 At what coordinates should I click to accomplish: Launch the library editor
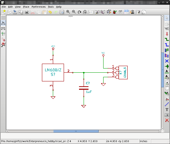click(97, 12)
